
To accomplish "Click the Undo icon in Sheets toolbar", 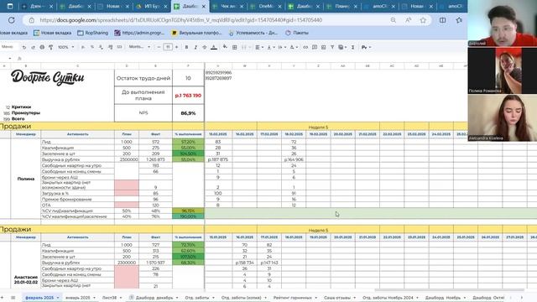I will [24, 47].
